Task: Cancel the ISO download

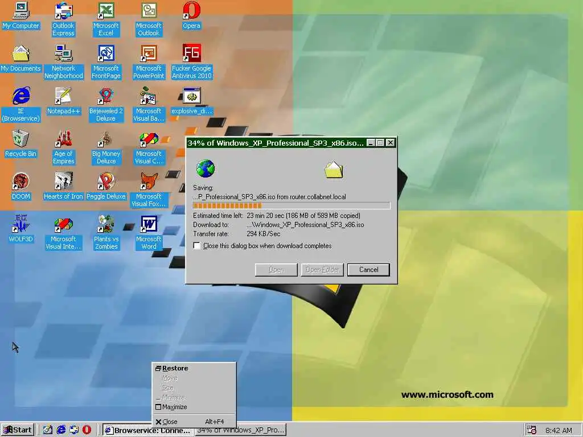Action: click(x=368, y=270)
